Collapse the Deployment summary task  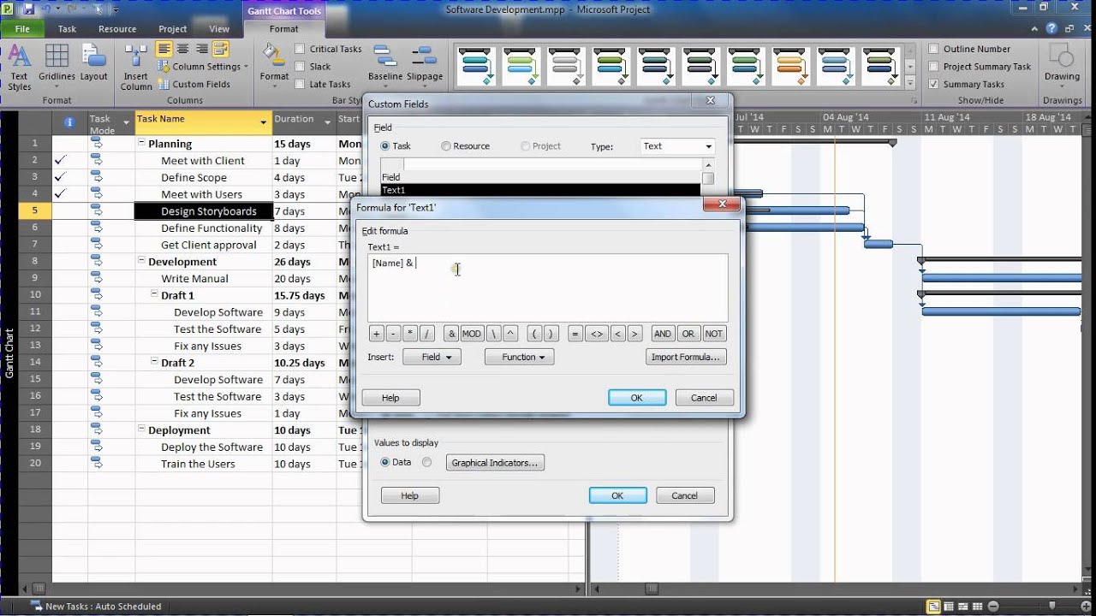(x=141, y=430)
